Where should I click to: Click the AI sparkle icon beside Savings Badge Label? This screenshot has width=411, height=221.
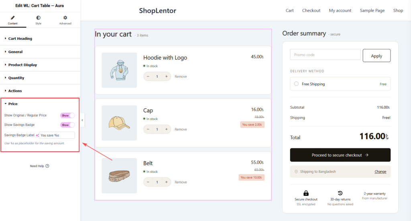tap(37, 136)
